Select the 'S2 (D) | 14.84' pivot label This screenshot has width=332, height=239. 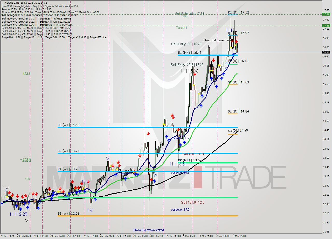[238, 111]
